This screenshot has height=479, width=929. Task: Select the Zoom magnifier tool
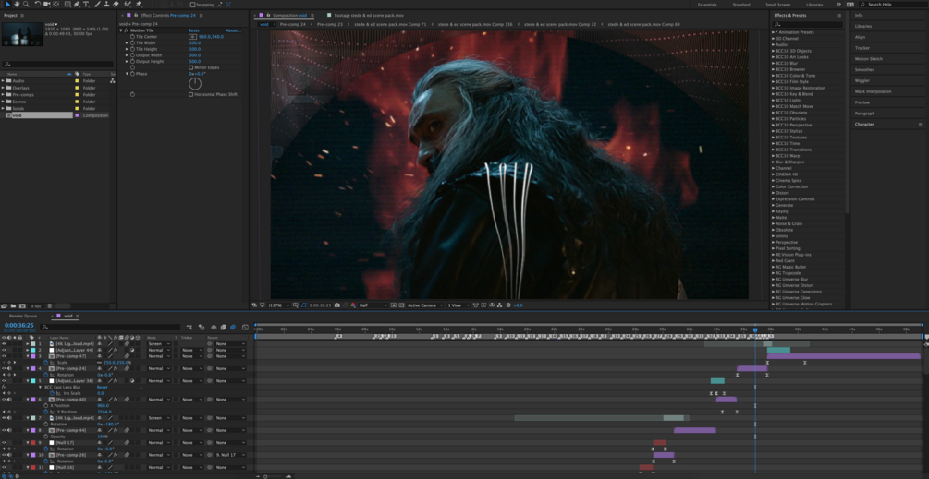click(26, 4)
